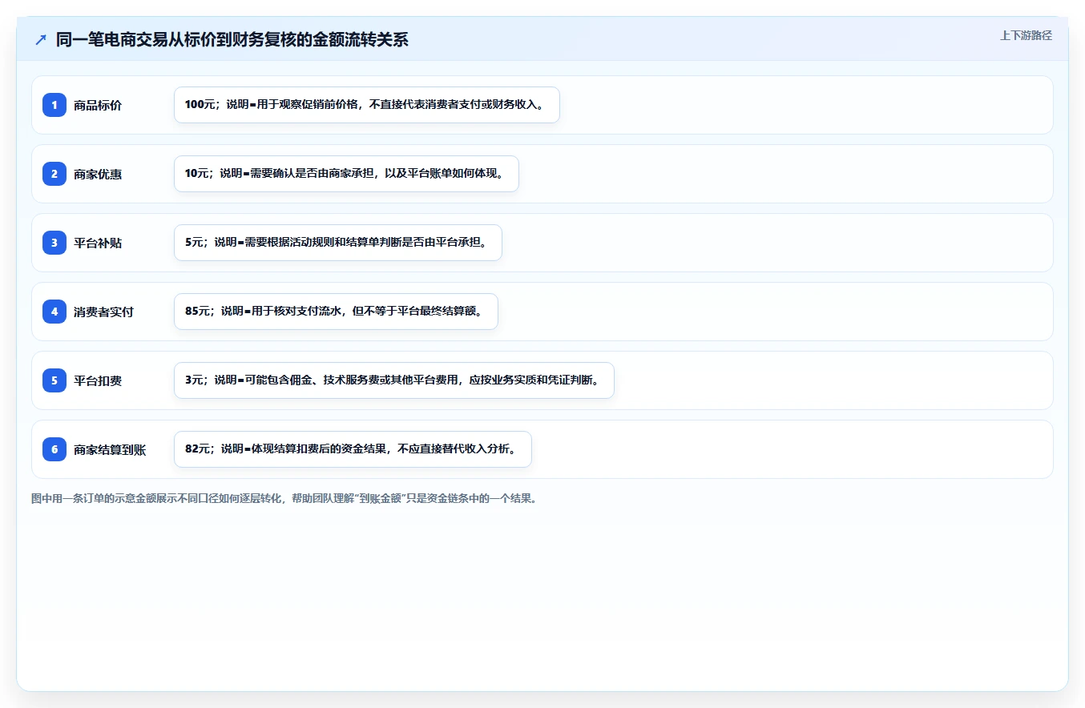
Task: Click the 10元 merchant discount description box
Action: (347, 174)
